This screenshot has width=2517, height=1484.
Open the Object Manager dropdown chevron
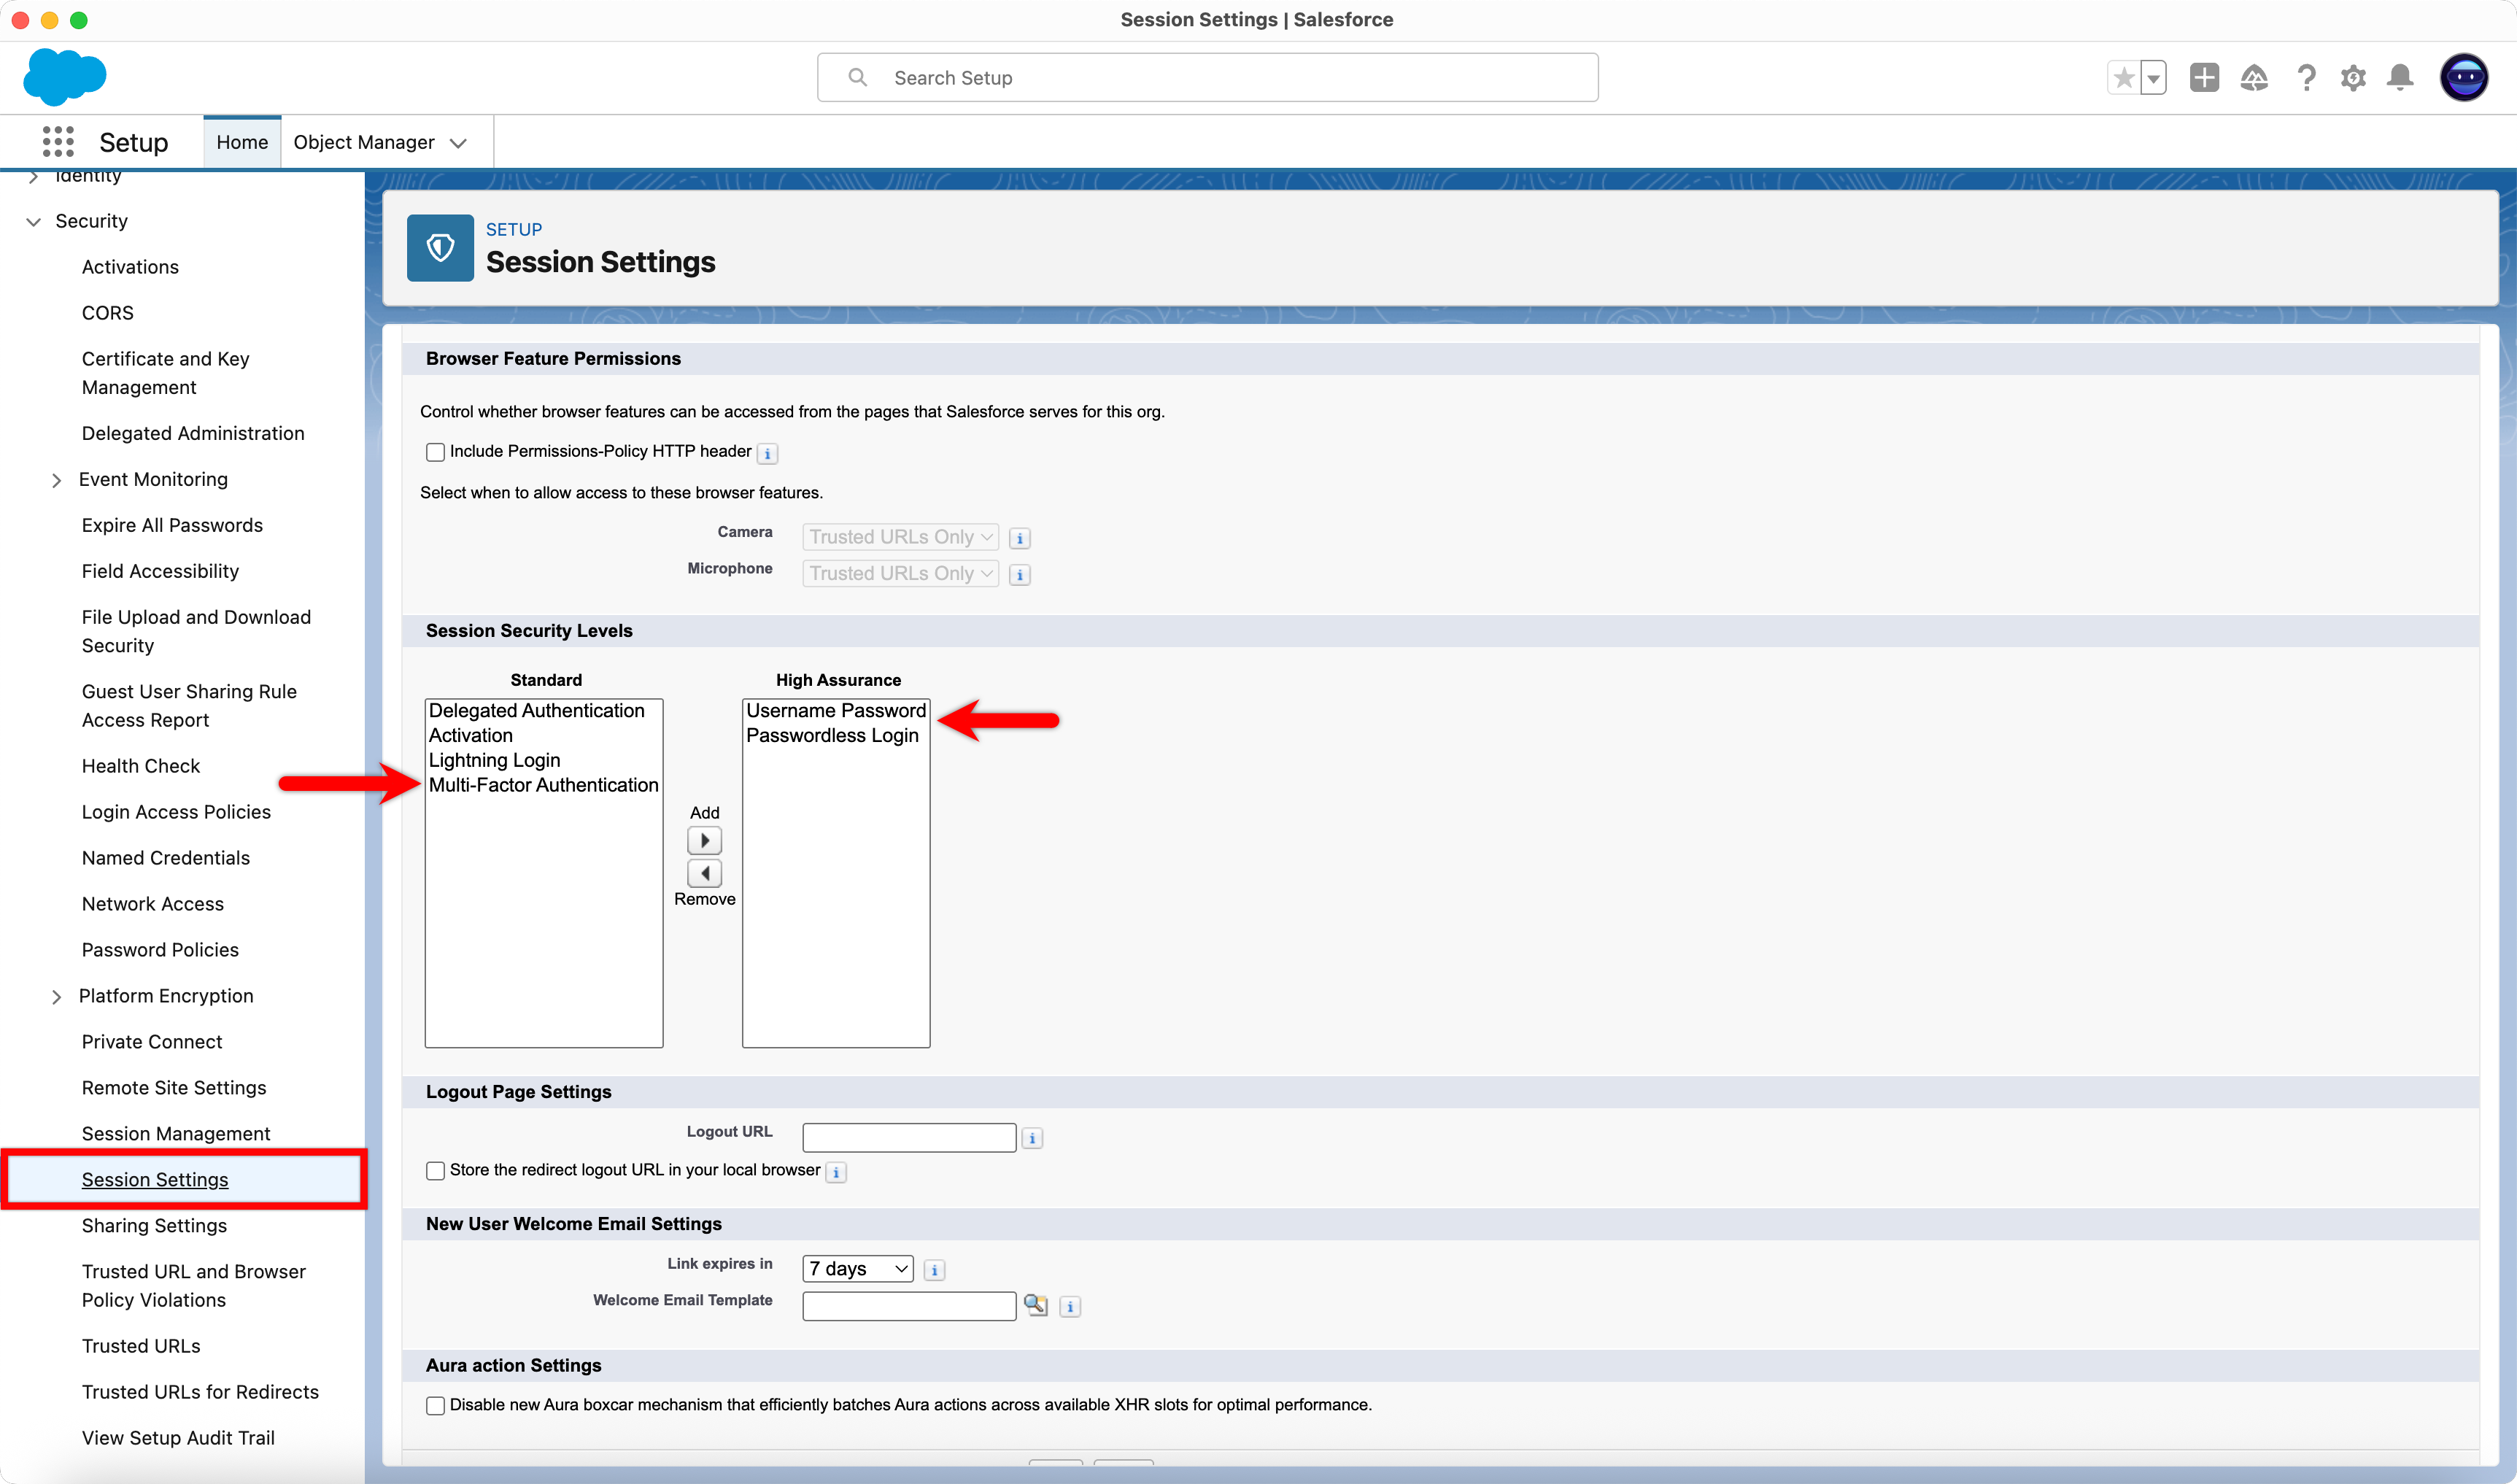tap(459, 143)
